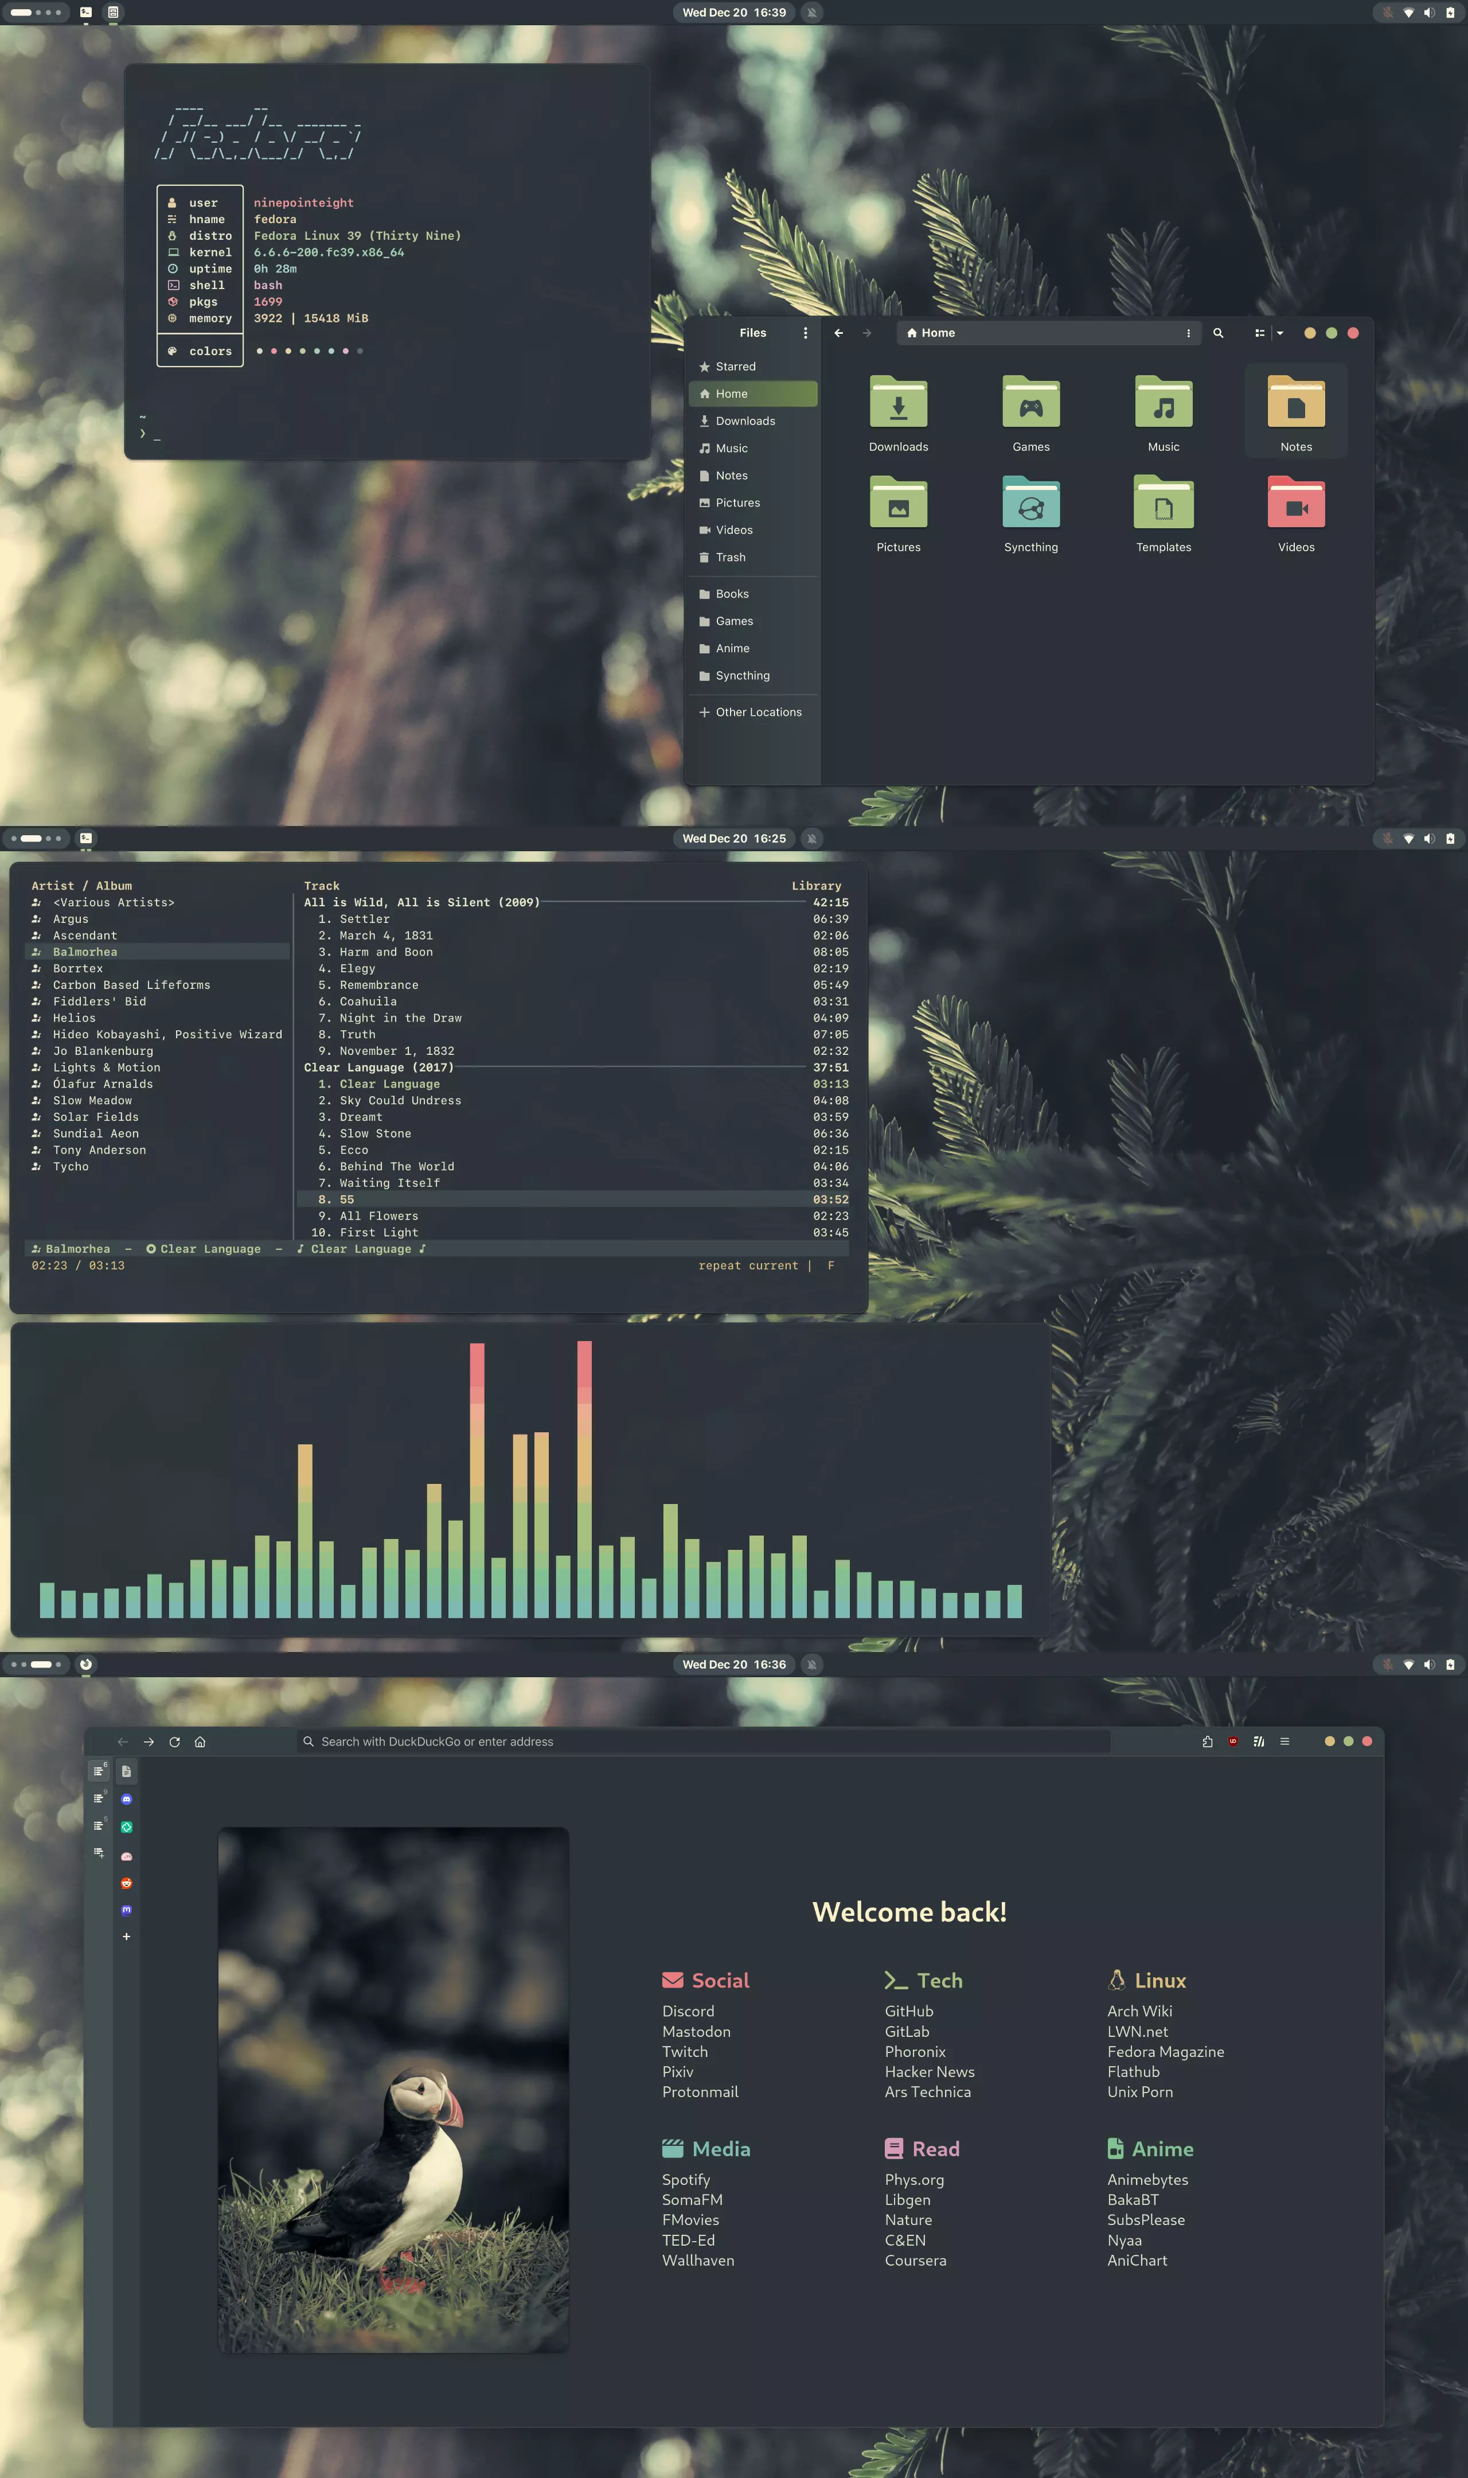
Task: Click the workspace indicator in the 16:36 top bar
Action: tap(34, 1665)
